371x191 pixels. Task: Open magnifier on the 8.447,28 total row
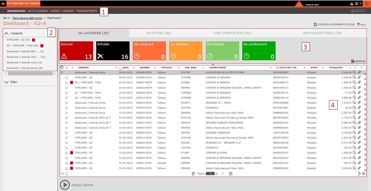tap(354, 143)
